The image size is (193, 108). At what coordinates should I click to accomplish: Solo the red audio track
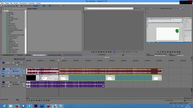pyautogui.click(x=21, y=69)
